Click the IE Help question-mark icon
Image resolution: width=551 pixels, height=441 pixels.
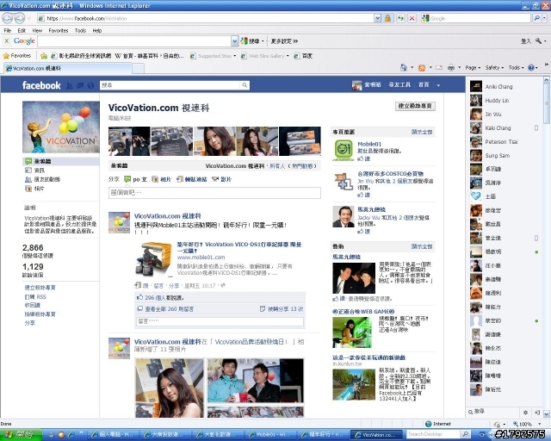tap(531, 67)
